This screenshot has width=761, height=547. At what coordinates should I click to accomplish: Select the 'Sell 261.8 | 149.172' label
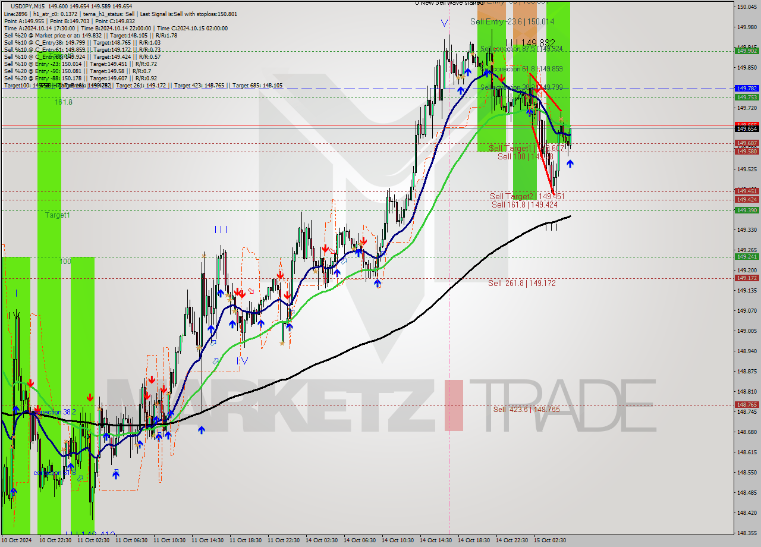coord(522,283)
